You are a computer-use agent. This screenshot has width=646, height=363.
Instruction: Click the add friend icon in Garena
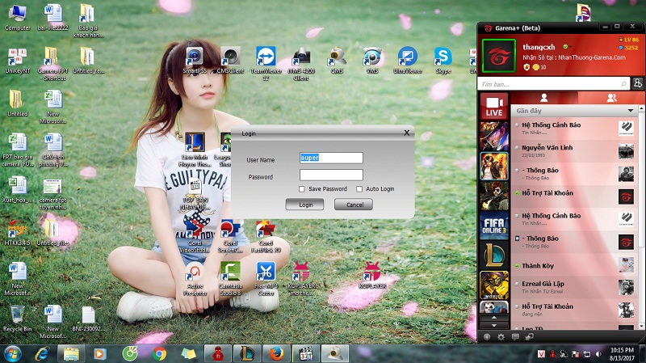[x=638, y=83]
